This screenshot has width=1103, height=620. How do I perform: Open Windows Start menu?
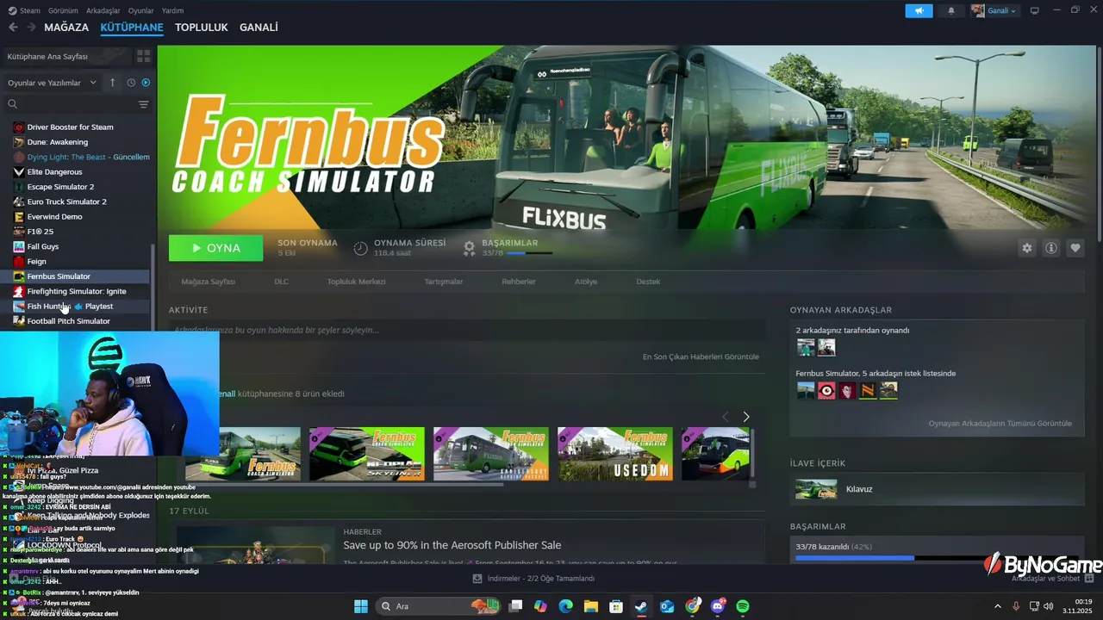pos(361,606)
